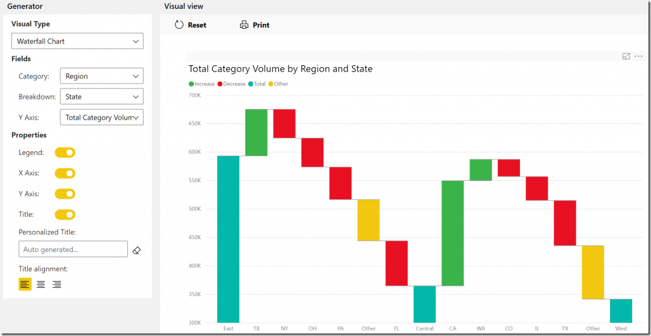651x336 pixels.
Task: Click the 'Central' axis label
Action: click(425, 328)
